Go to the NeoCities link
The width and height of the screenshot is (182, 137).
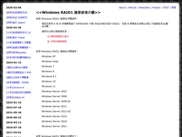click(144, 7)
